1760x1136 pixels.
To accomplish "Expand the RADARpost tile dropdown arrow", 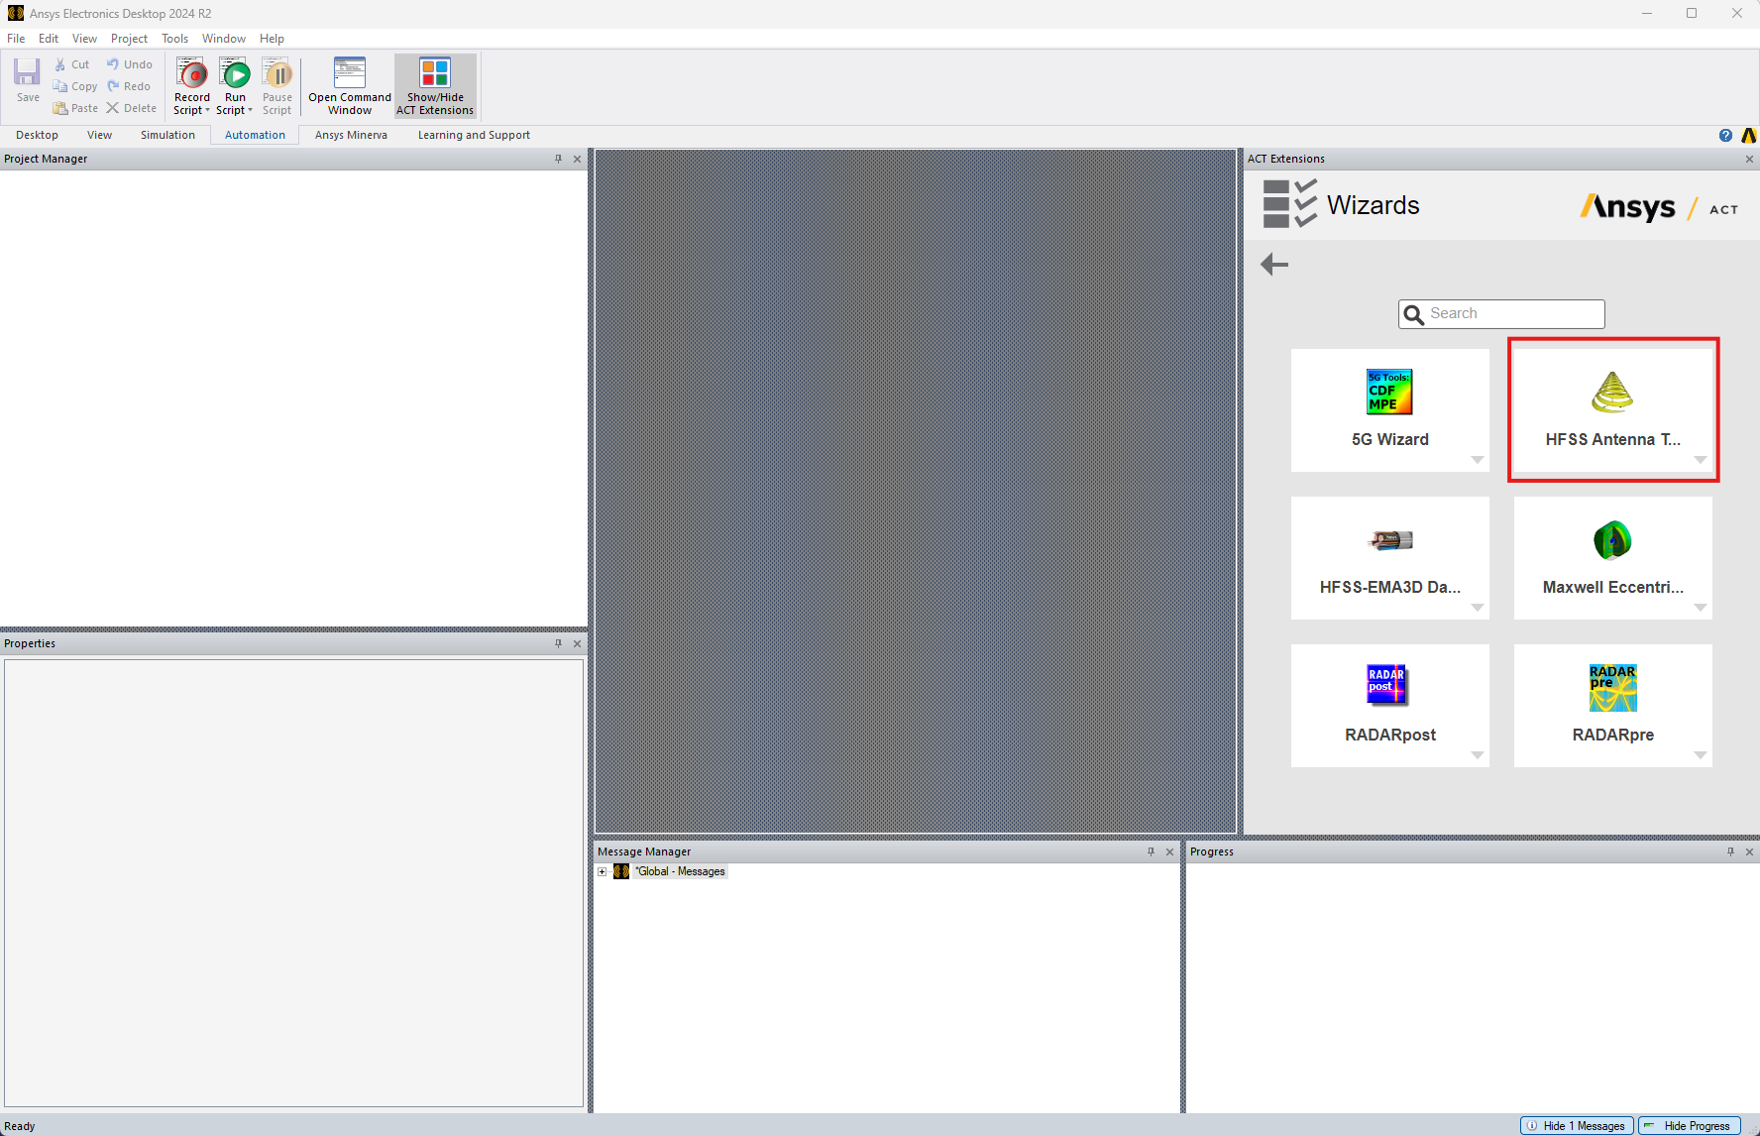I will coord(1477,755).
